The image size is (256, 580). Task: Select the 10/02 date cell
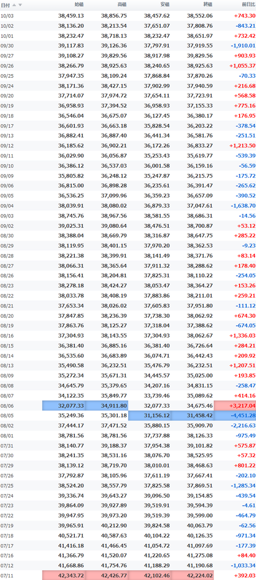7,26
